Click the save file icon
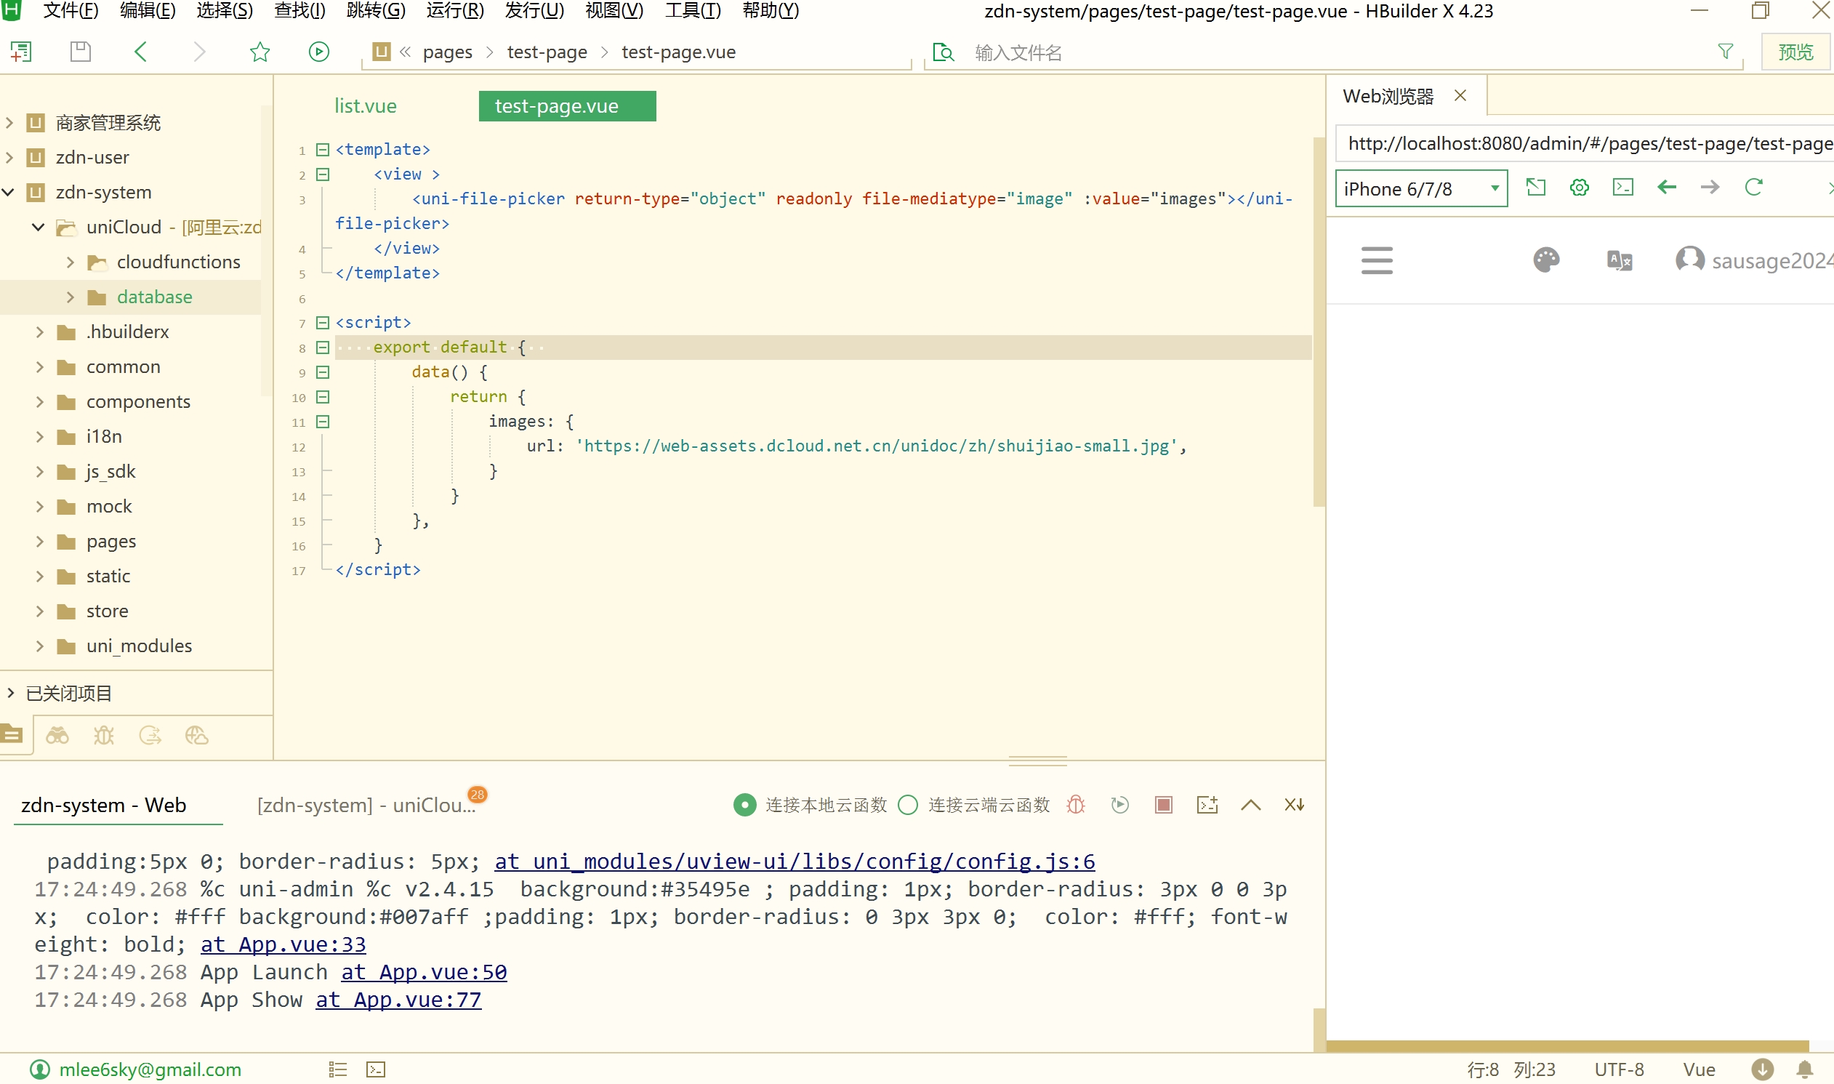The width and height of the screenshot is (1834, 1084). [80, 52]
